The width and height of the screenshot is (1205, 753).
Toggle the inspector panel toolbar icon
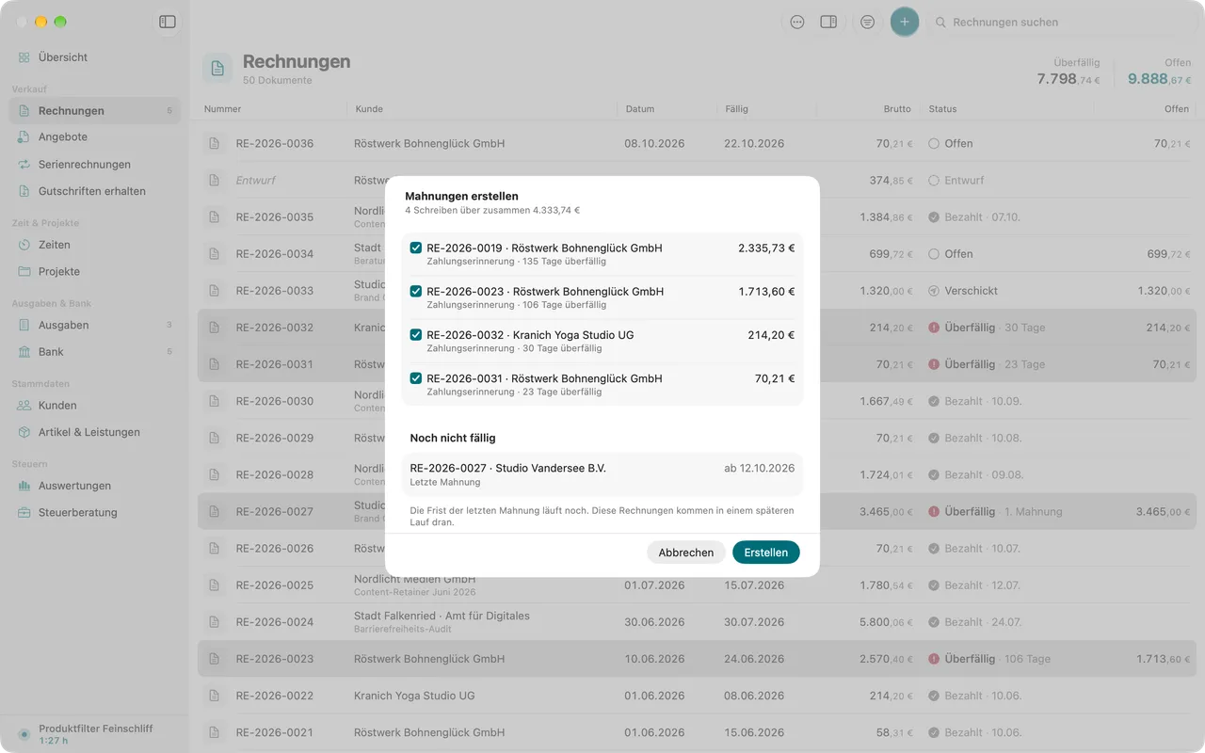pos(828,22)
